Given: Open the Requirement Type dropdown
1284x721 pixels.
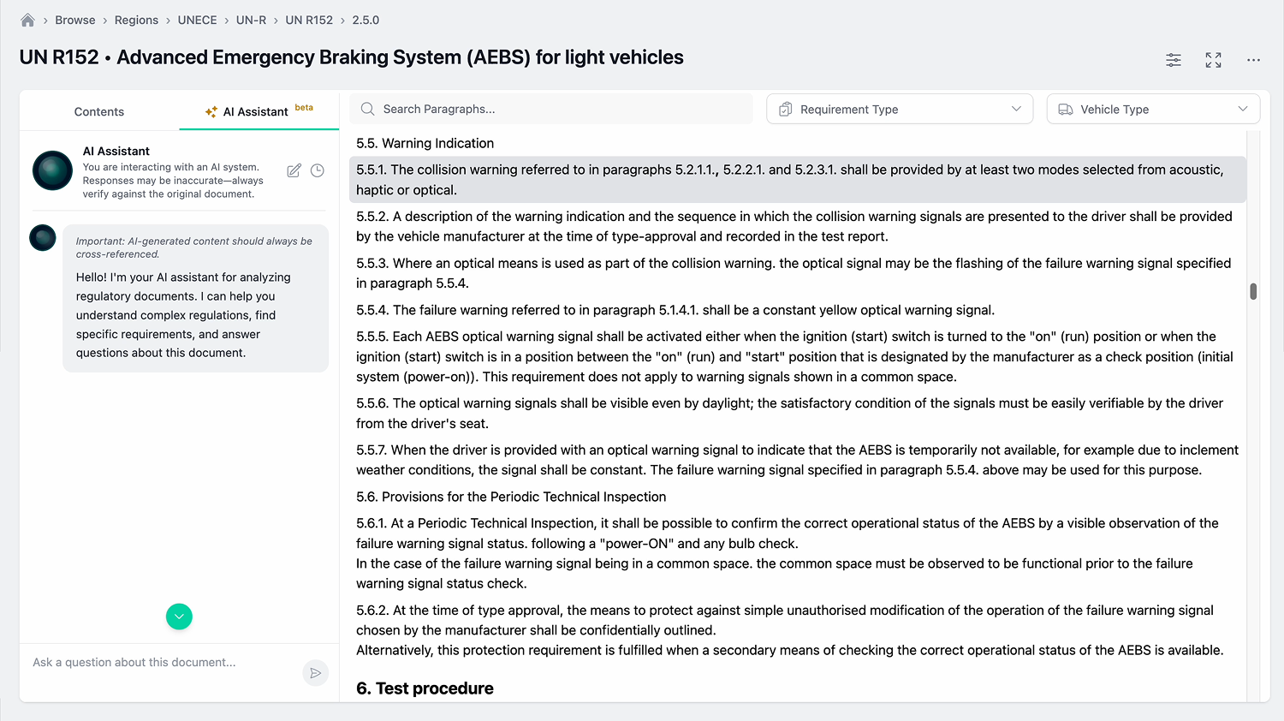Looking at the screenshot, I should tap(899, 109).
